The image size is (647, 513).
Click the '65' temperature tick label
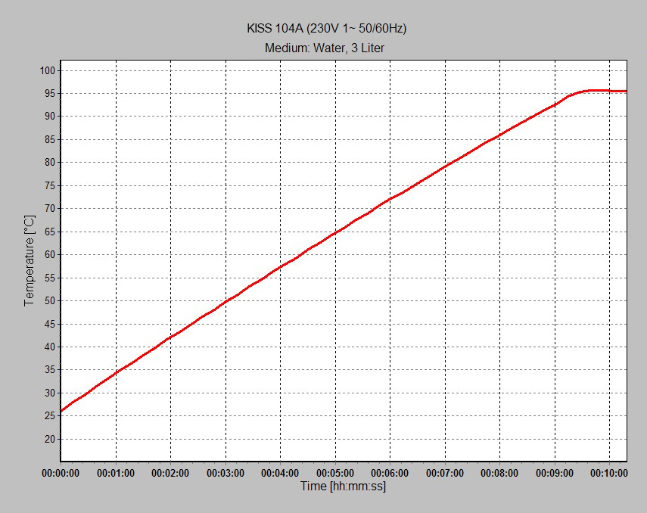click(49, 232)
